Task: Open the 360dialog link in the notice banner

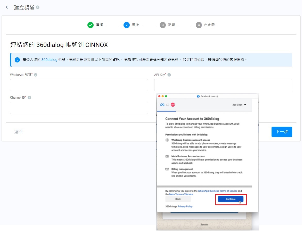Action: coord(49,60)
